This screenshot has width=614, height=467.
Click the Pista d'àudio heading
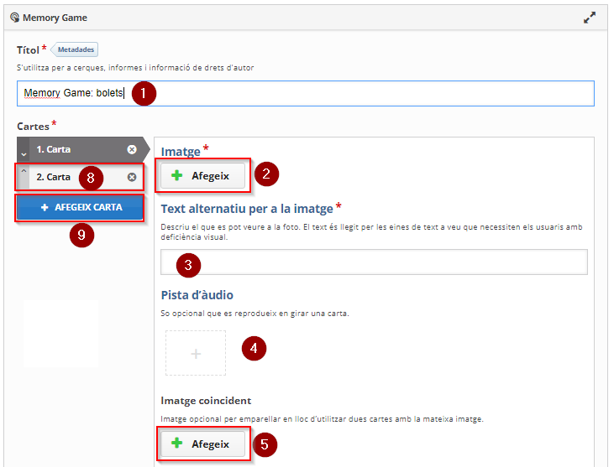197,295
